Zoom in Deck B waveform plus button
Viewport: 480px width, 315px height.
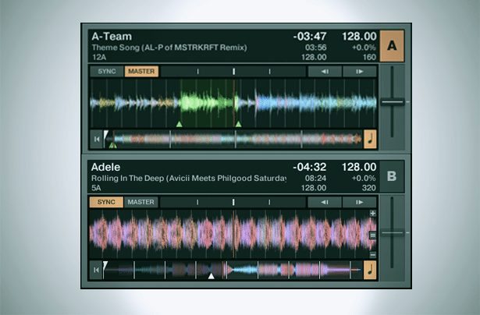tap(372, 213)
